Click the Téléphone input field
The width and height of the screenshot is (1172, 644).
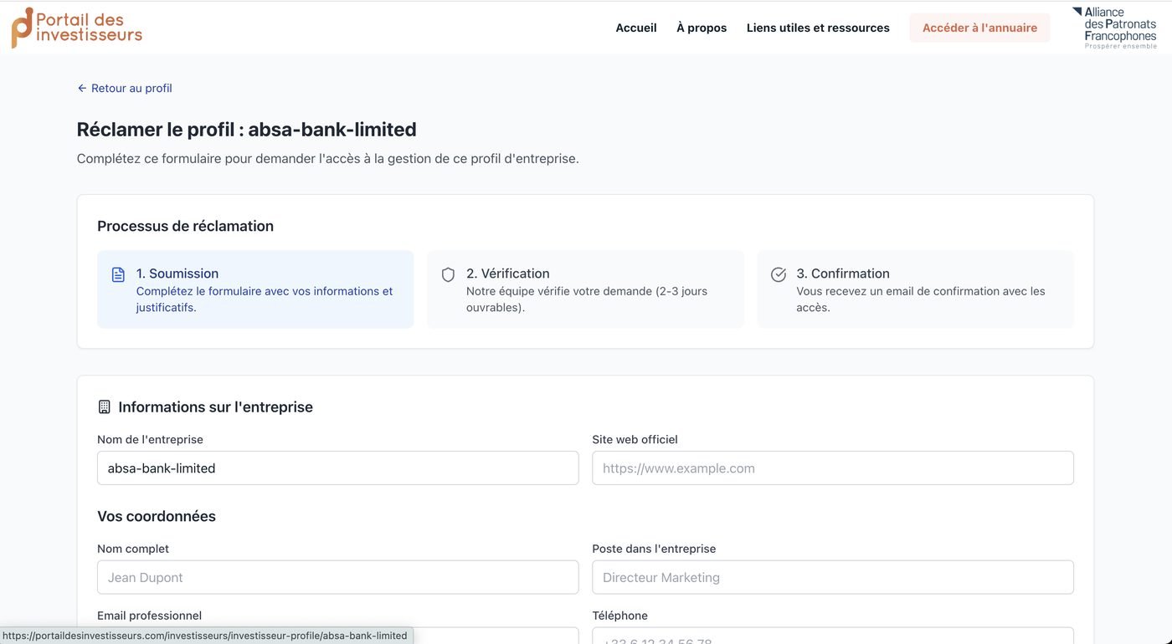point(832,636)
